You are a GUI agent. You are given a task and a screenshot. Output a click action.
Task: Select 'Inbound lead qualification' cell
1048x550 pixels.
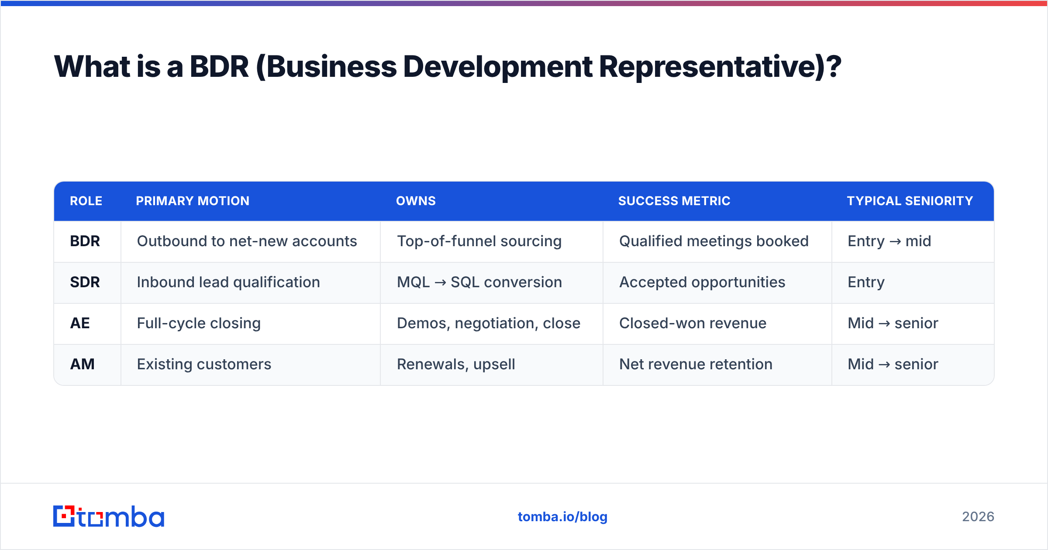tap(251, 282)
